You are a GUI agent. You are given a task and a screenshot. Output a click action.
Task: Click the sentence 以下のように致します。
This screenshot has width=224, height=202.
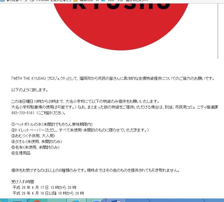[x=30, y=90]
